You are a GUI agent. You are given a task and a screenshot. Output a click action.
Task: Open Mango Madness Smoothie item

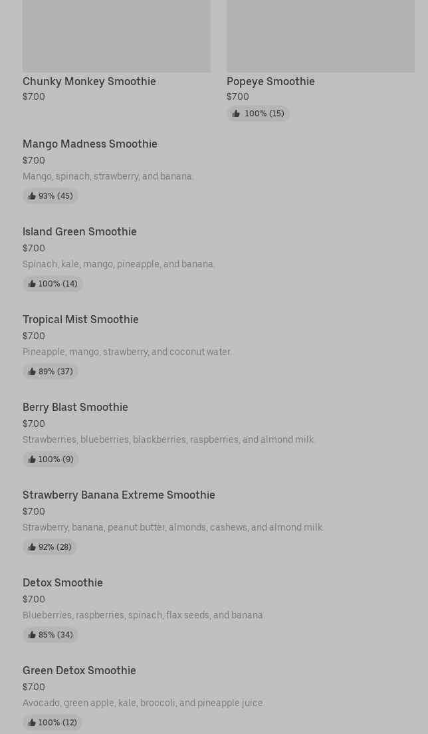coord(90,144)
